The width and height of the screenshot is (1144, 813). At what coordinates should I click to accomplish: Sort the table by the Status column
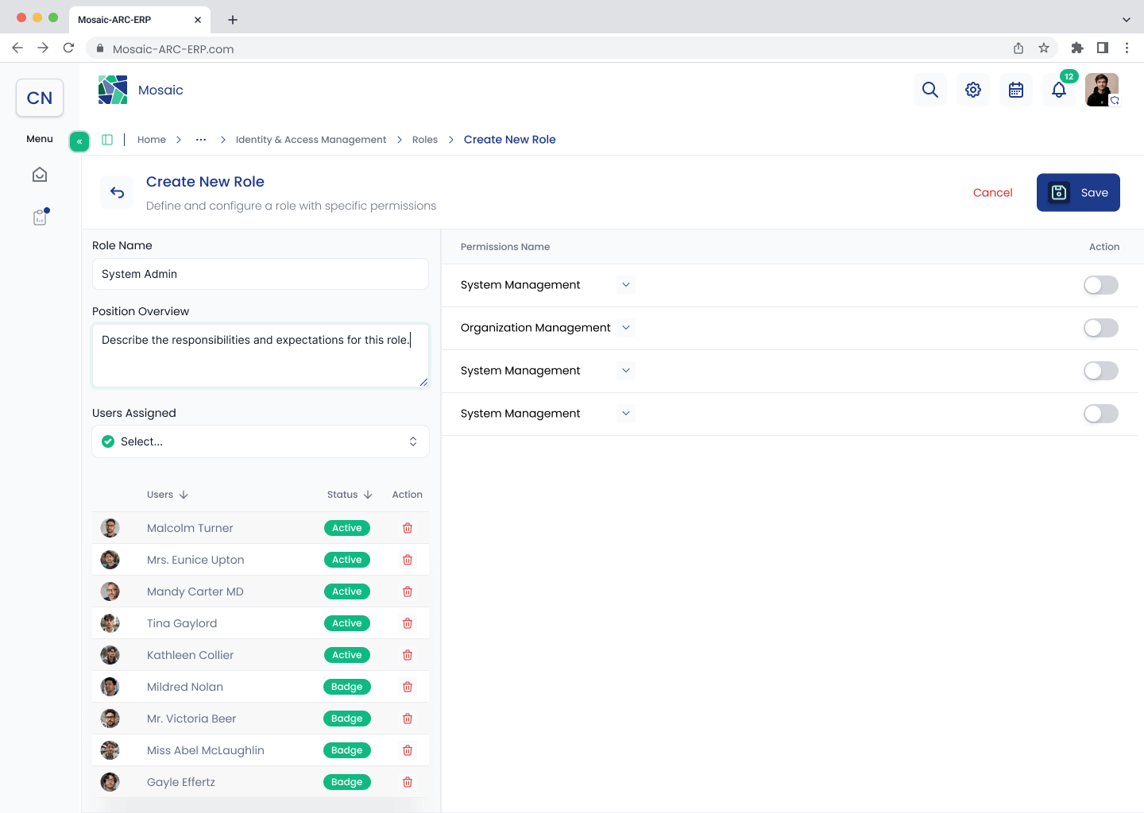tap(350, 495)
